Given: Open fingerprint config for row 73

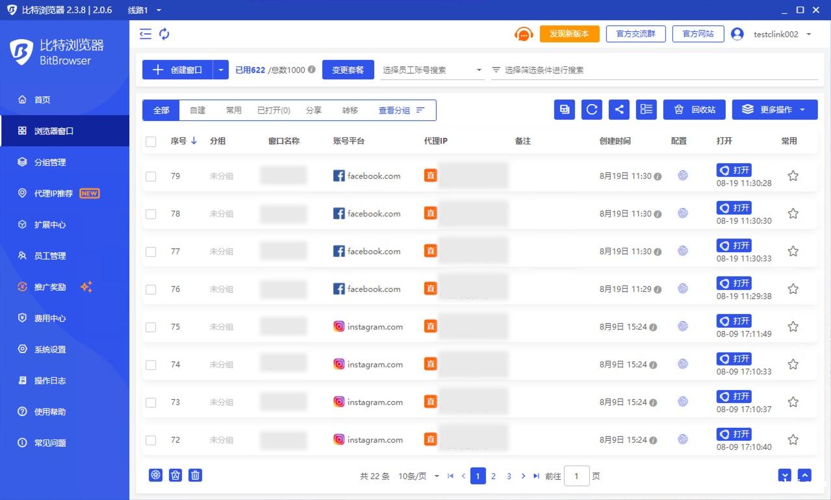Looking at the screenshot, I should click(x=683, y=402).
